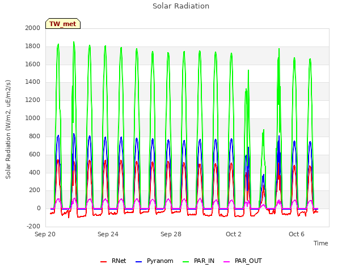363x272 pixels.
Task: Click the Oct 6 x-axis tick label
Action: [x=297, y=234]
